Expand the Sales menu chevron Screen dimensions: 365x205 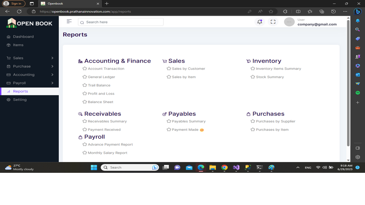[52, 58]
